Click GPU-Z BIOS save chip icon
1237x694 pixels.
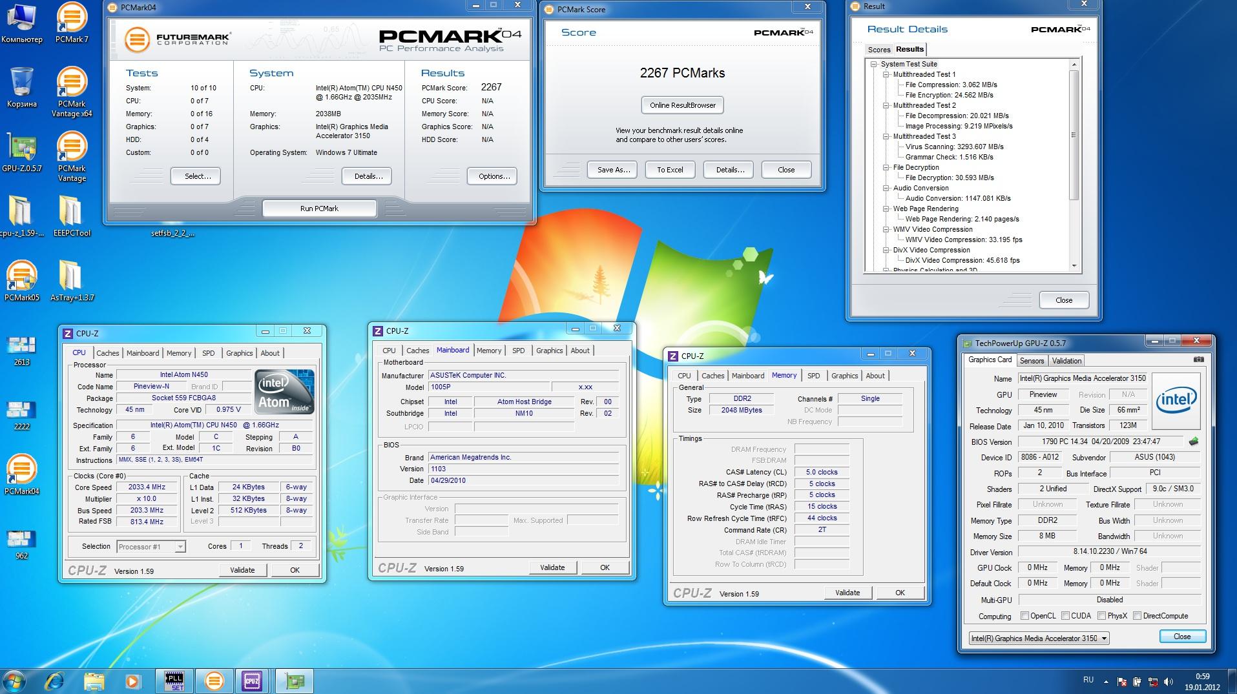1193,442
